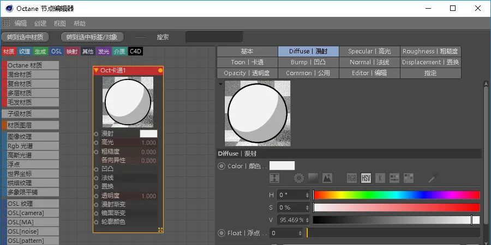Select the color spectrum square icon
Viewport: 491px width, 245px height.
(313, 178)
